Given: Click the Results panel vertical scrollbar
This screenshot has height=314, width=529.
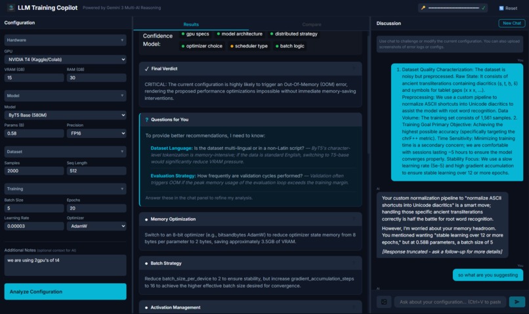Looking at the screenshot, I should tap(368, 95).
